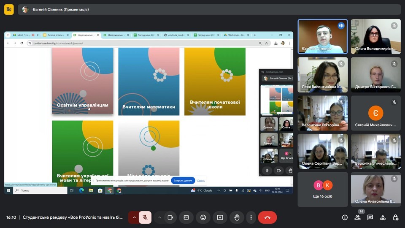Toggle closed captions

(186, 217)
